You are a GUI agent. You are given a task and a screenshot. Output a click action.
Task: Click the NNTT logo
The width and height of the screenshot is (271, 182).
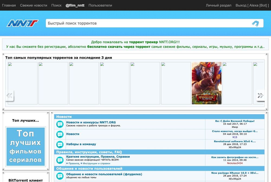22,23
